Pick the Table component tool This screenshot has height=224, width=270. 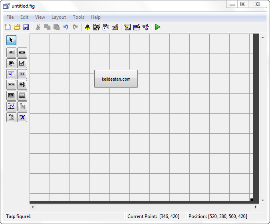(22, 95)
